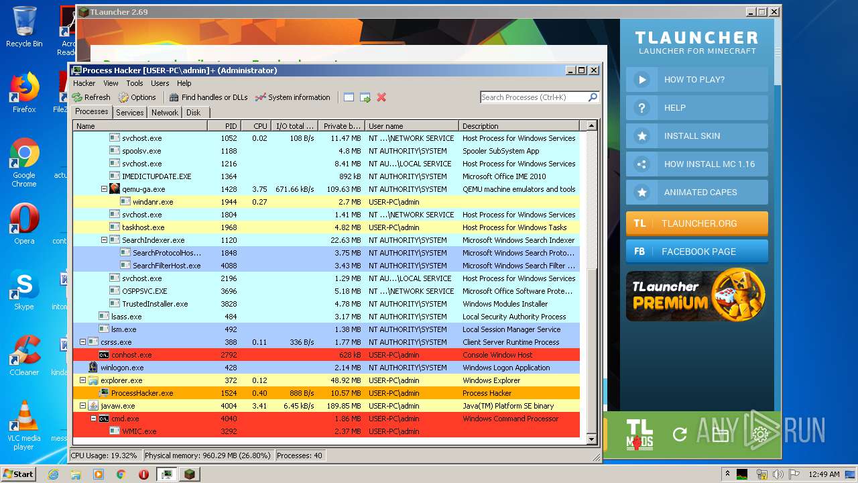Select the lsass.exe process
Viewport: 858px width, 483px height.
coord(326,317)
